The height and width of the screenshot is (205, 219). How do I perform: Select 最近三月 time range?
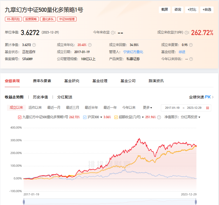pyautogui.click(x=72, y=107)
